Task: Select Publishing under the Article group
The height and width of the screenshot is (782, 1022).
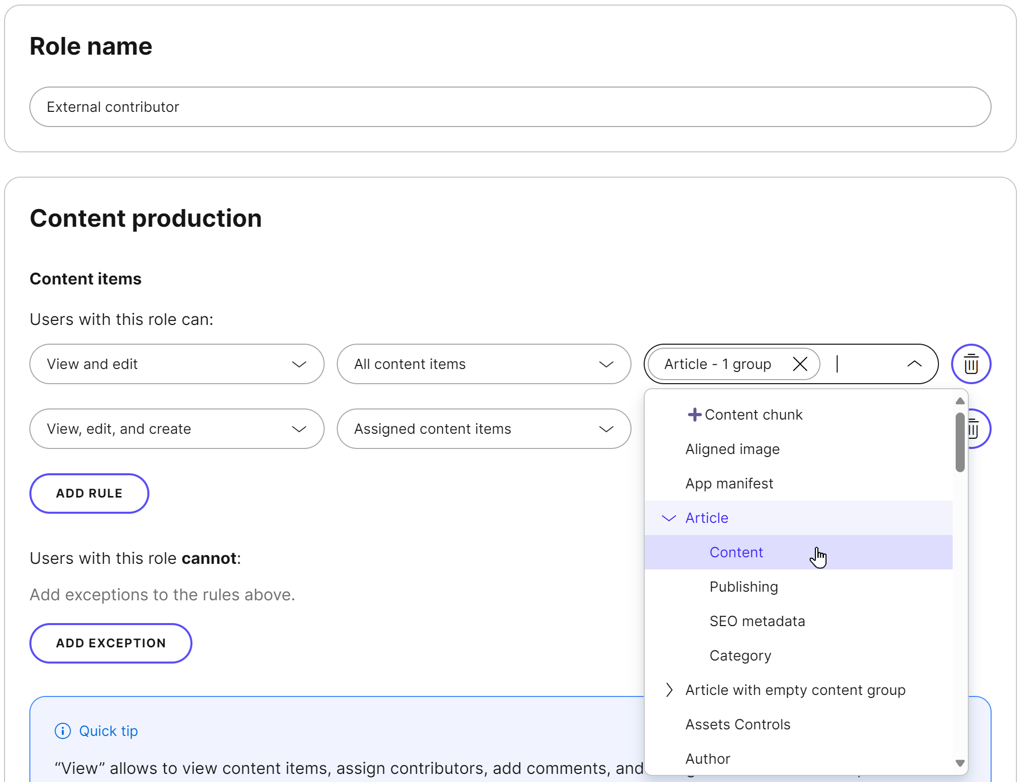Action: (x=743, y=587)
